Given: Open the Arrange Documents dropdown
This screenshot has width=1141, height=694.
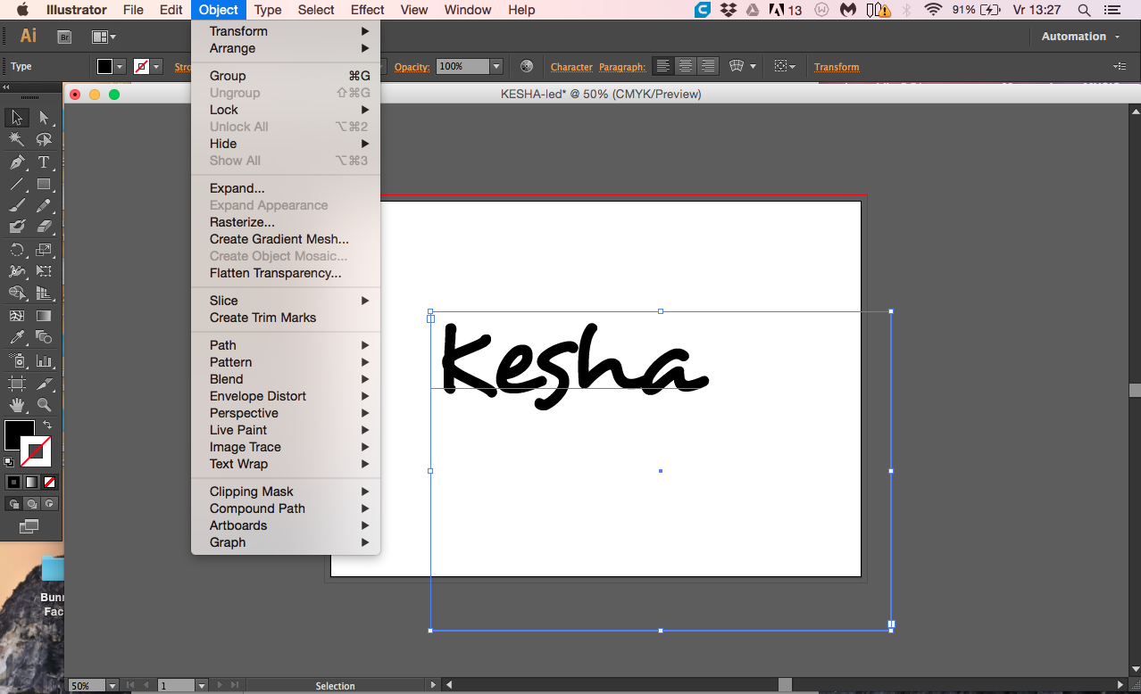Looking at the screenshot, I should pos(104,37).
